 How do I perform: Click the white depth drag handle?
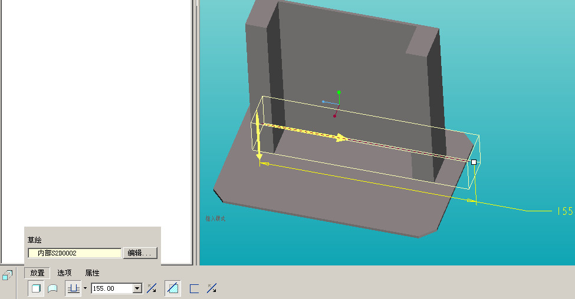[474, 162]
